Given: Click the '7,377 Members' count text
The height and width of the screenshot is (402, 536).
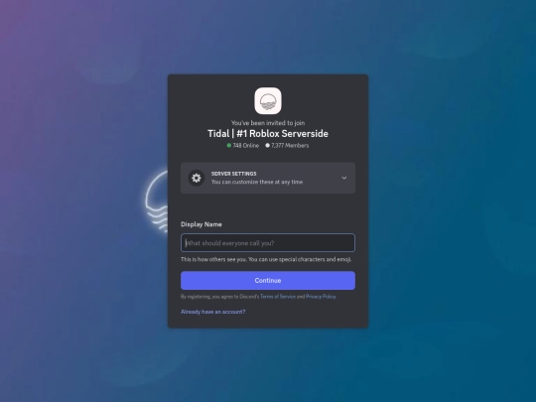Looking at the screenshot, I should click(x=290, y=145).
